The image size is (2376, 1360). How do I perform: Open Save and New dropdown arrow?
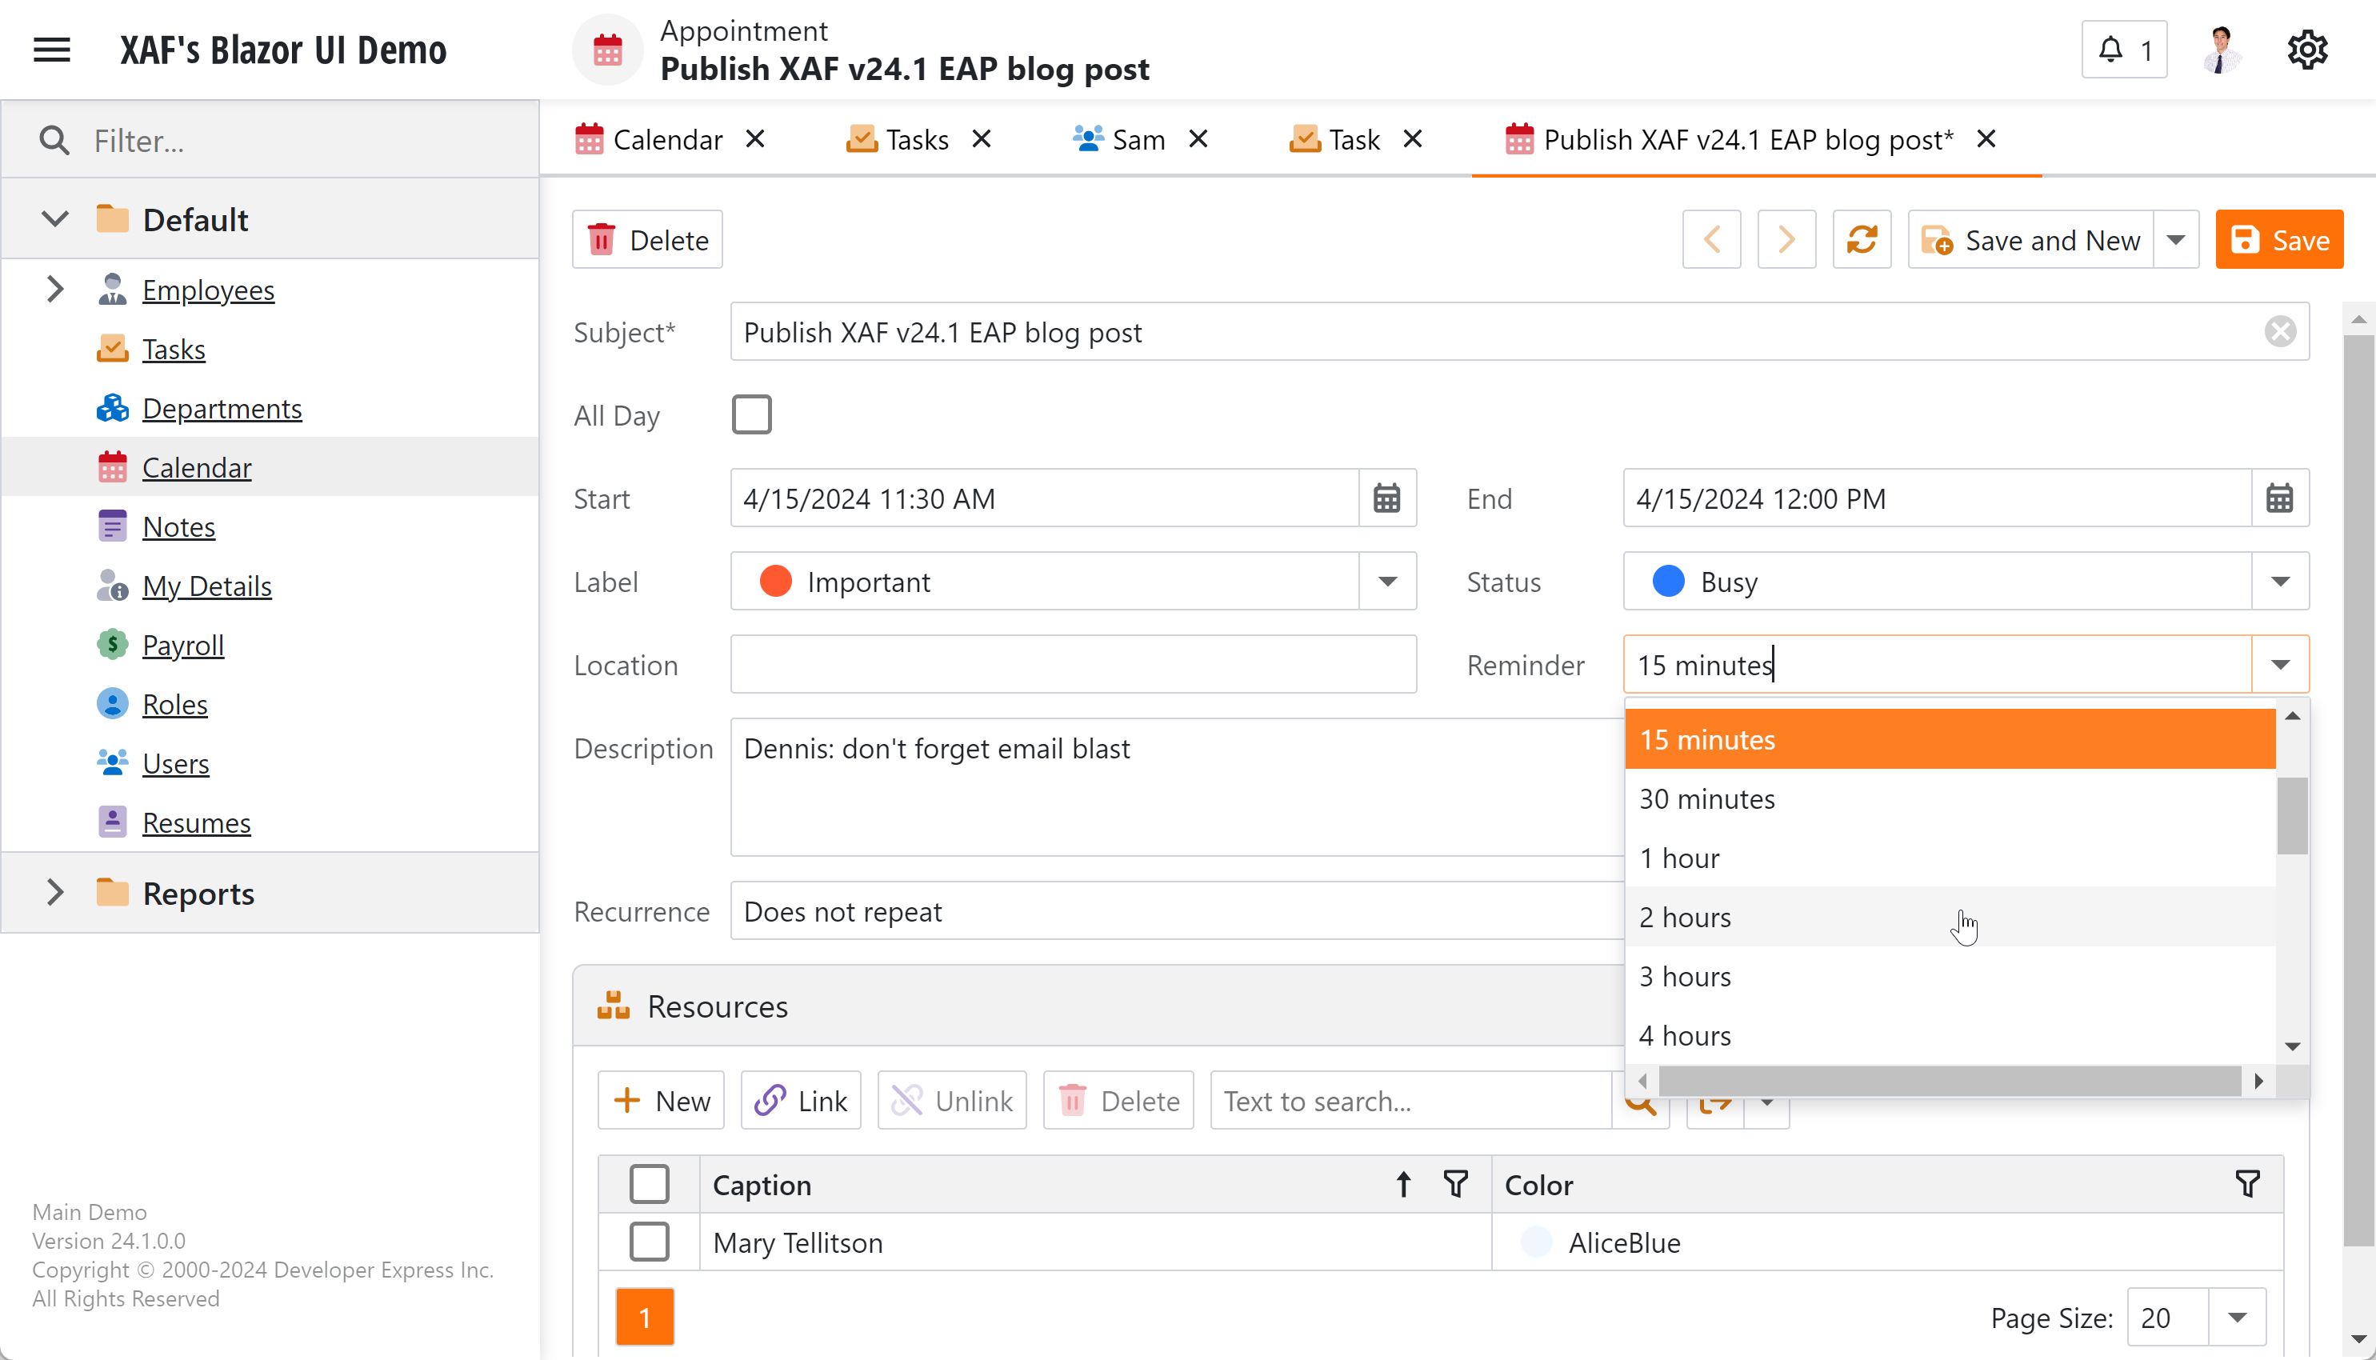click(x=2175, y=240)
